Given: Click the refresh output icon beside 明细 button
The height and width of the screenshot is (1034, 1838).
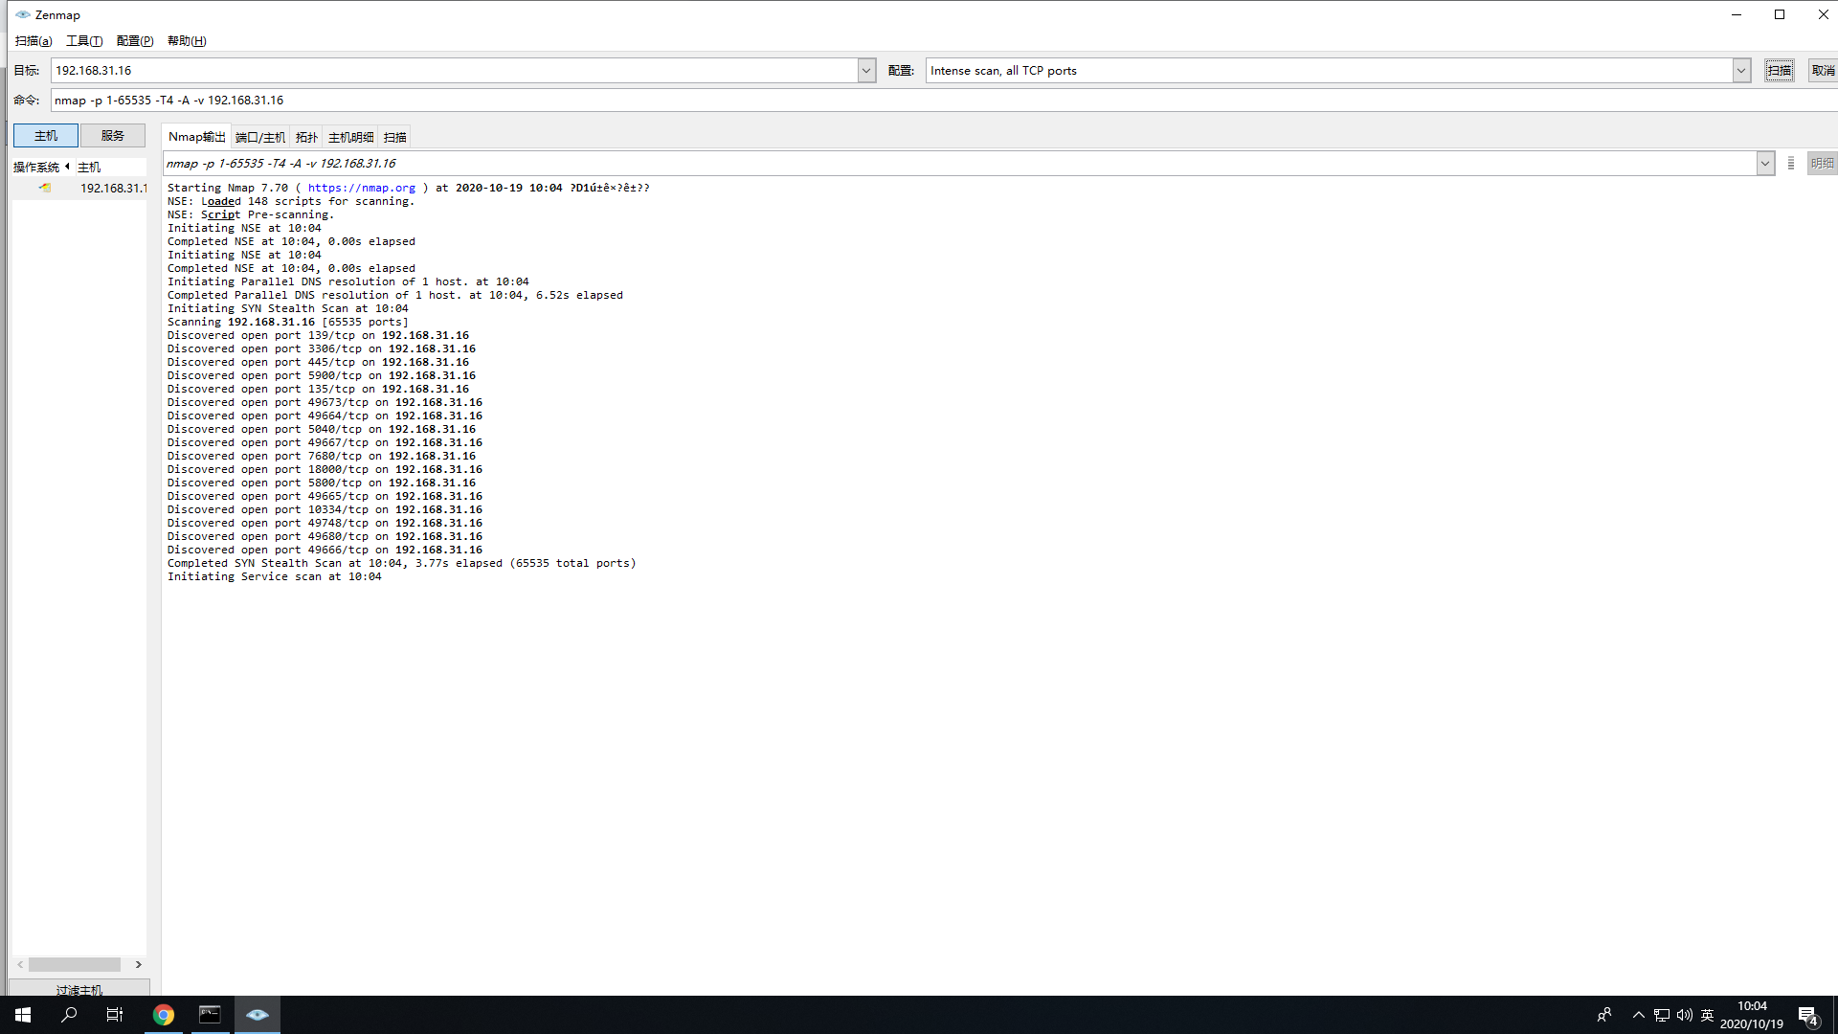Looking at the screenshot, I should pyautogui.click(x=1791, y=164).
